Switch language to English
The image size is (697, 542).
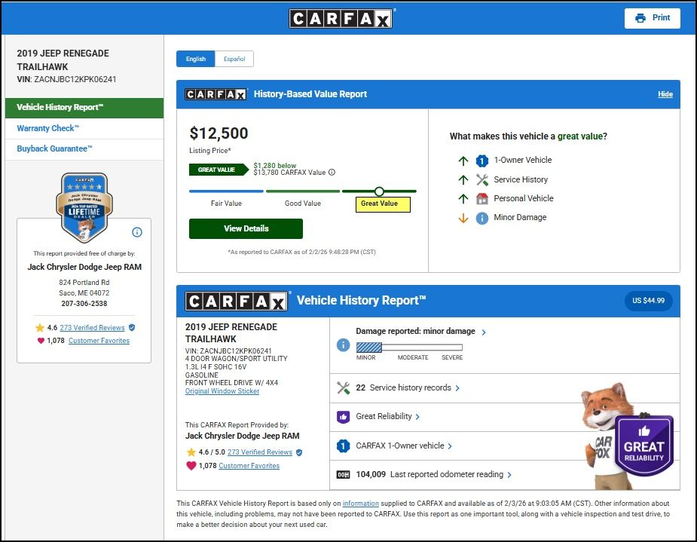(x=196, y=59)
